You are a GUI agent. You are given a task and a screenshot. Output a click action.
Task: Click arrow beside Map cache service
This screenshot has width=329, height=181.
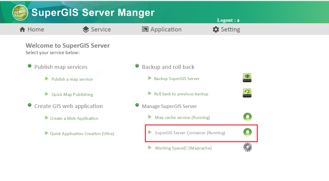[x=150, y=117]
